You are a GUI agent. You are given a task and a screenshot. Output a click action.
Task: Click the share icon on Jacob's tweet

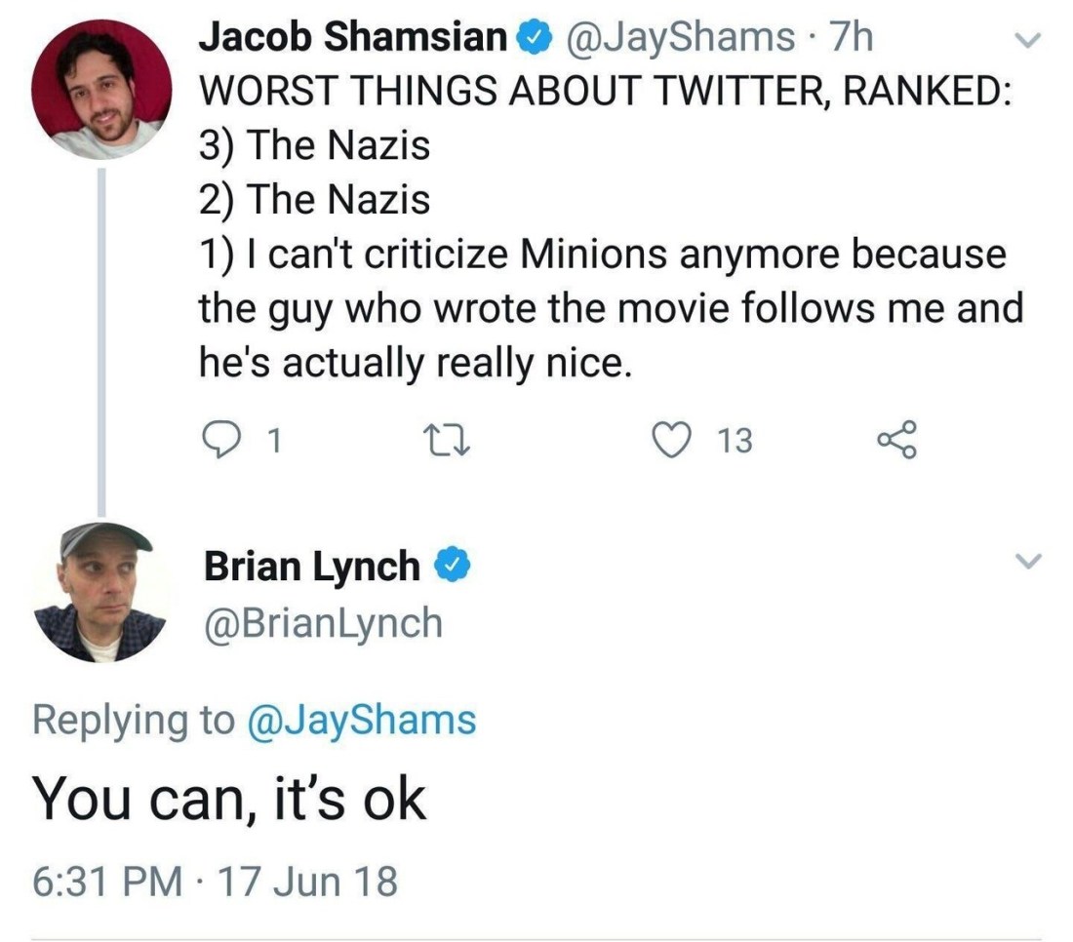pyautogui.click(x=896, y=441)
